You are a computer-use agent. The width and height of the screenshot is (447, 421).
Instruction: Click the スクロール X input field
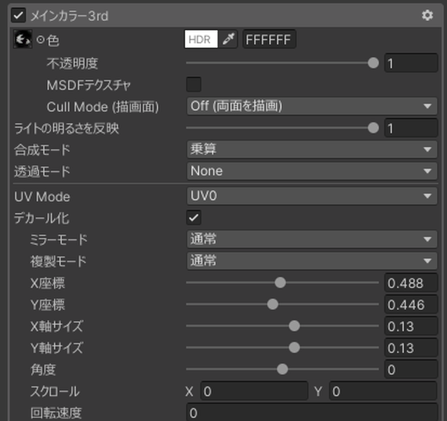click(254, 391)
